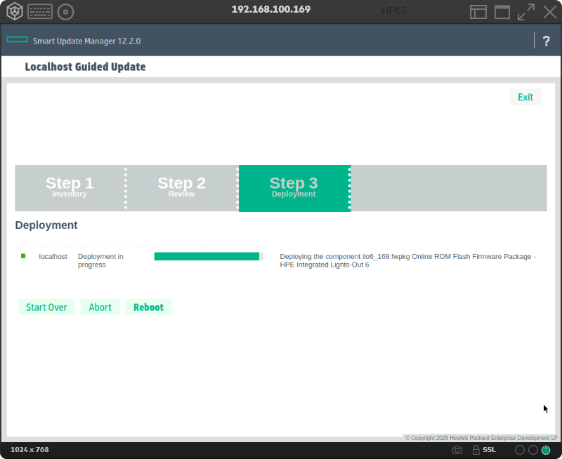Abort the current deployment
Viewport: 562px width, 459px height.
coord(100,307)
